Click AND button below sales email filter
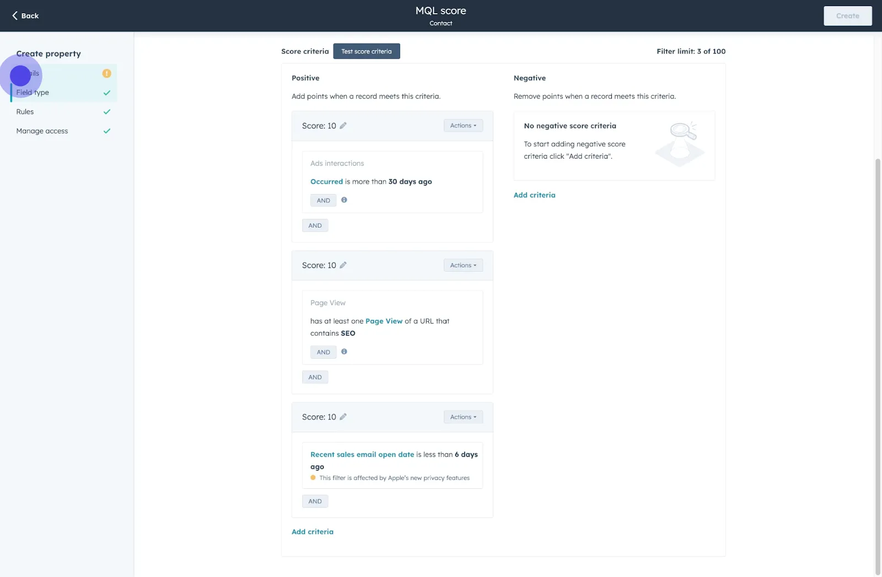 (315, 501)
